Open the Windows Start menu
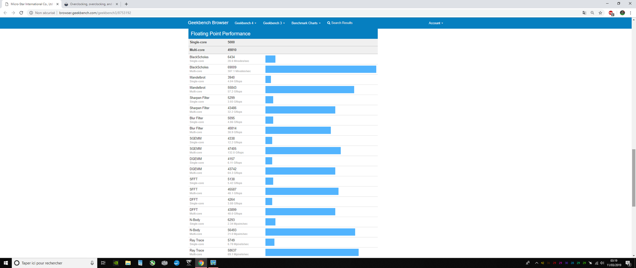 click(x=6, y=263)
